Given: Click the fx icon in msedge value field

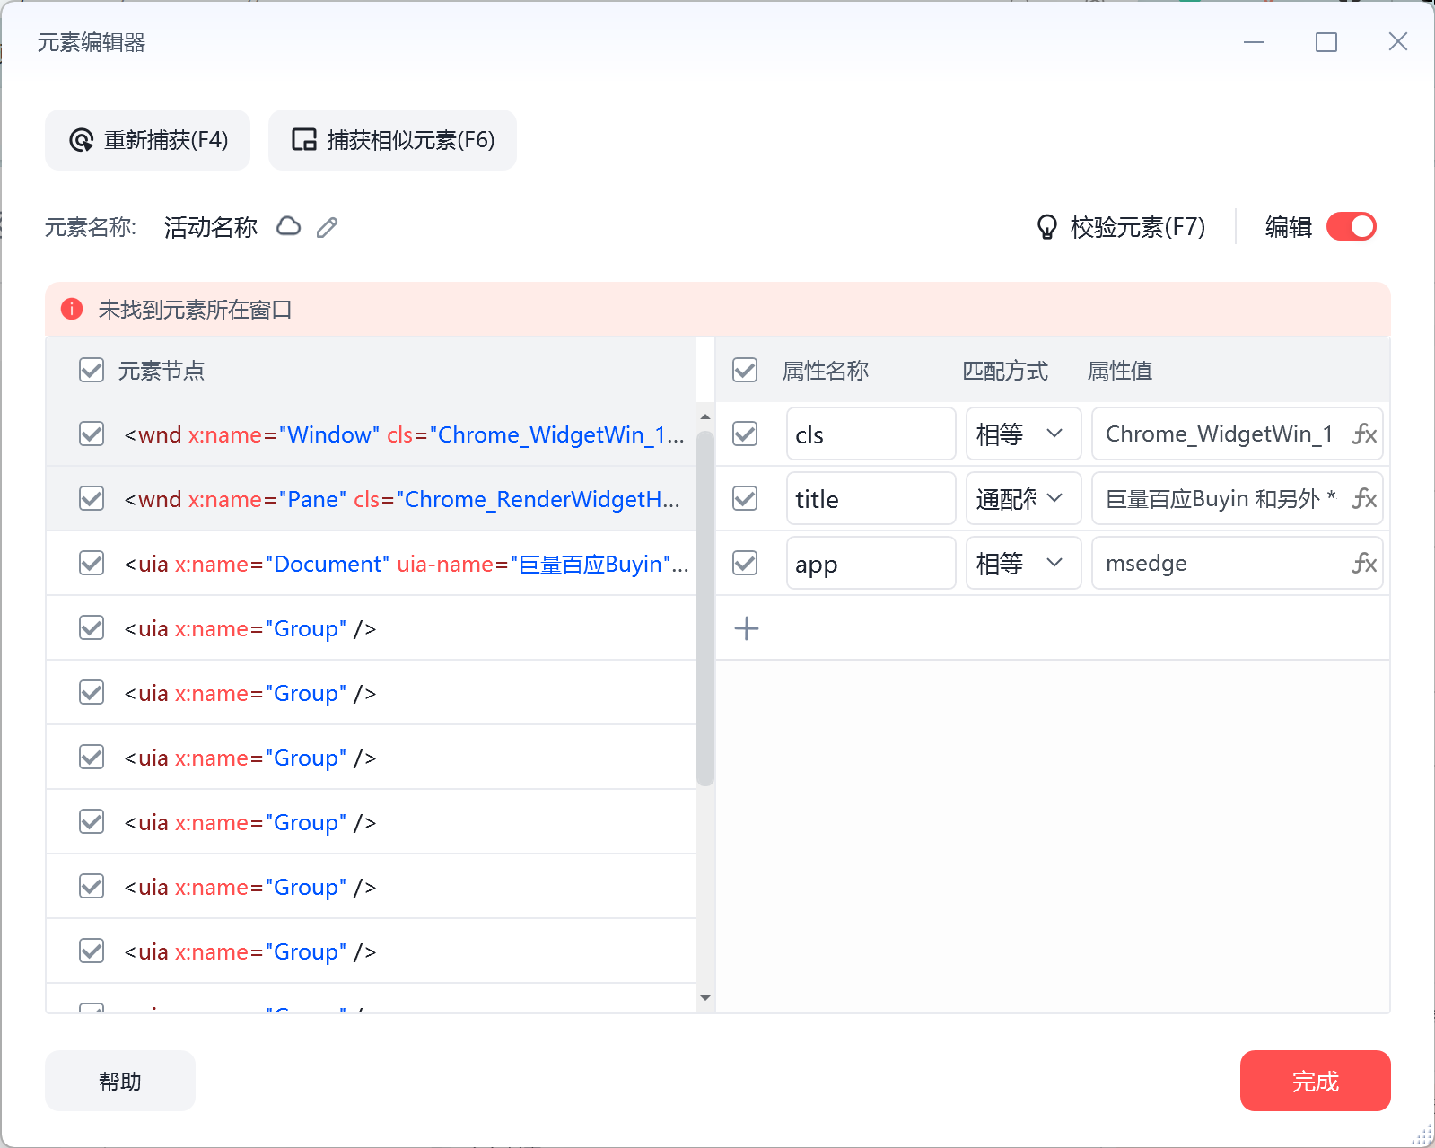Looking at the screenshot, I should (1363, 564).
